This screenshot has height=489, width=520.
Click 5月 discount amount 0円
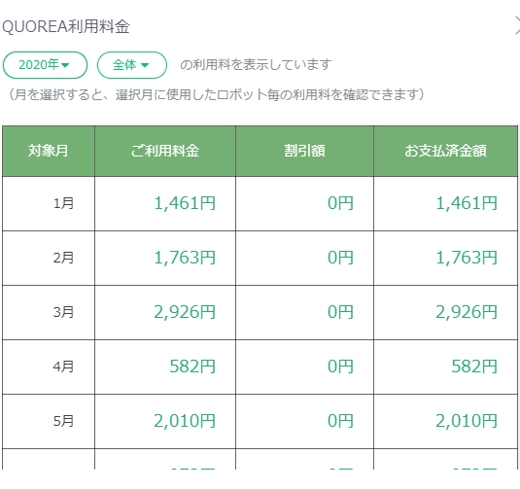click(x=340, y=421)
